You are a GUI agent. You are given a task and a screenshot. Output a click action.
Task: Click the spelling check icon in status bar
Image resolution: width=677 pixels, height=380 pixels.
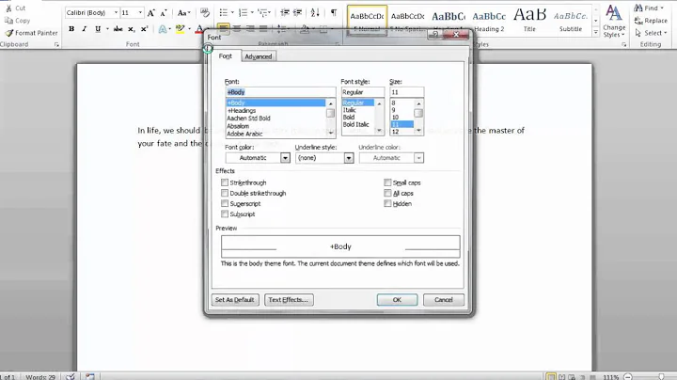pos(71,376)
